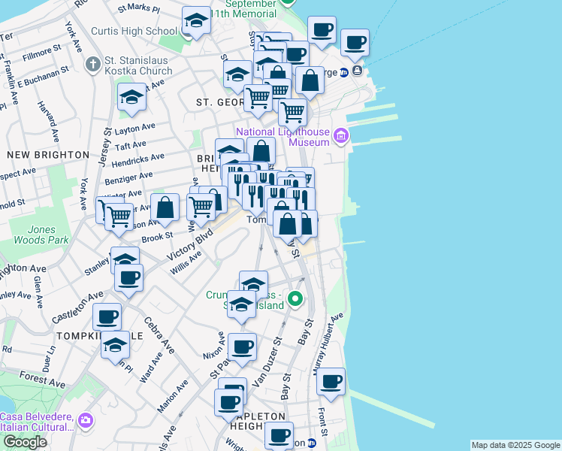Click the Map data ©2025 Google attribution

click(x=516, y=445)
